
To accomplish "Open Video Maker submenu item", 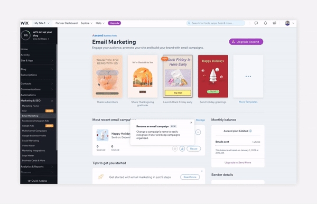I will click(29, 146).
